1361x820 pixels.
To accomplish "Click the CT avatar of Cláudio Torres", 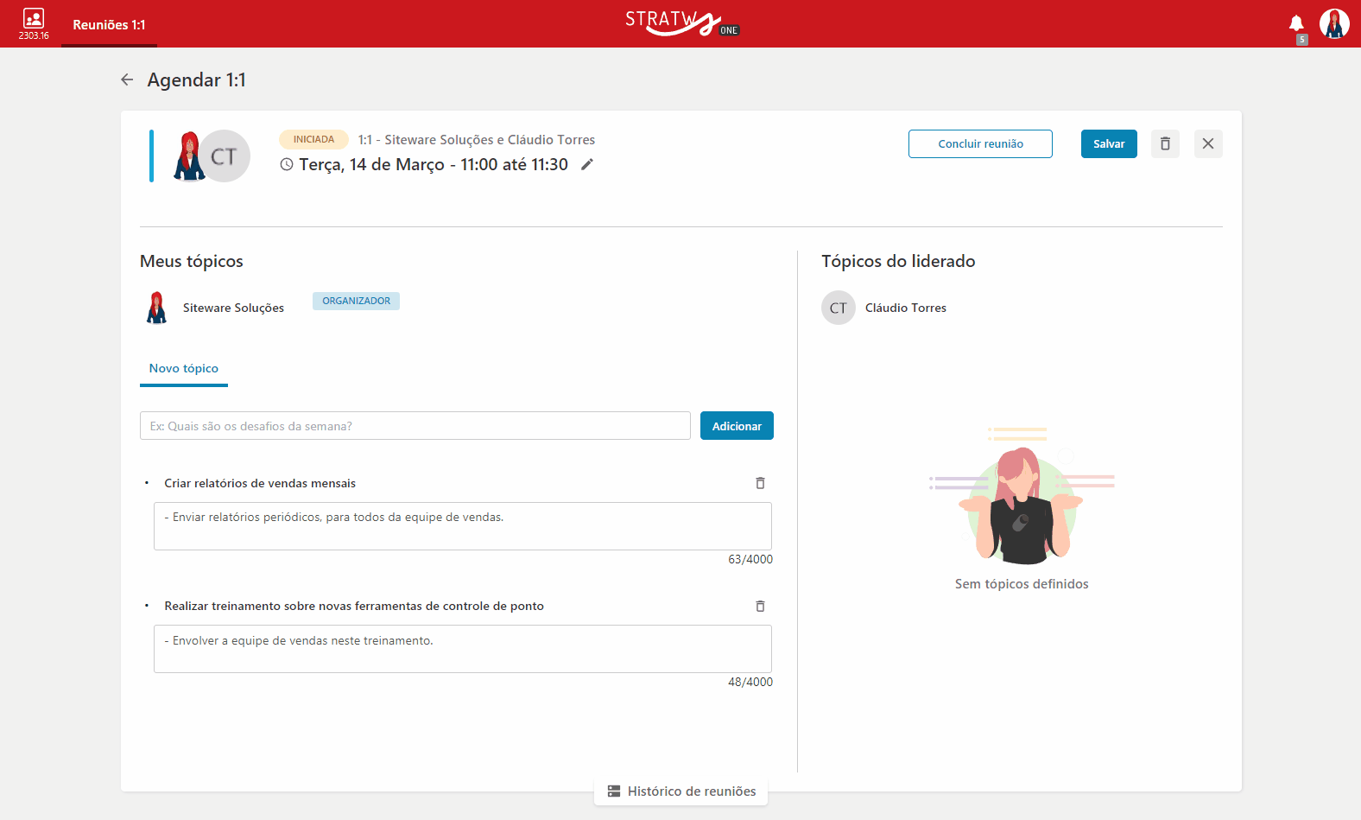I will tap(838, 308).
